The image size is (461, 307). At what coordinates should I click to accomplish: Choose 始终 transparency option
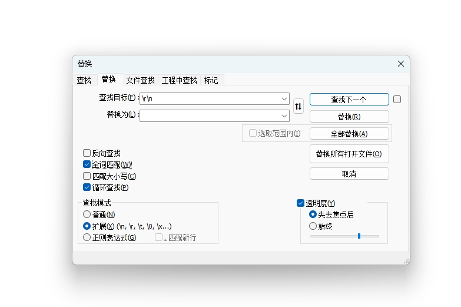pos(313,226)
